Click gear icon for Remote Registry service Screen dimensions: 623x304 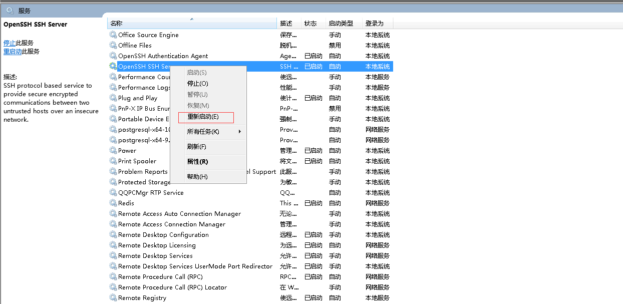(113, 298)
